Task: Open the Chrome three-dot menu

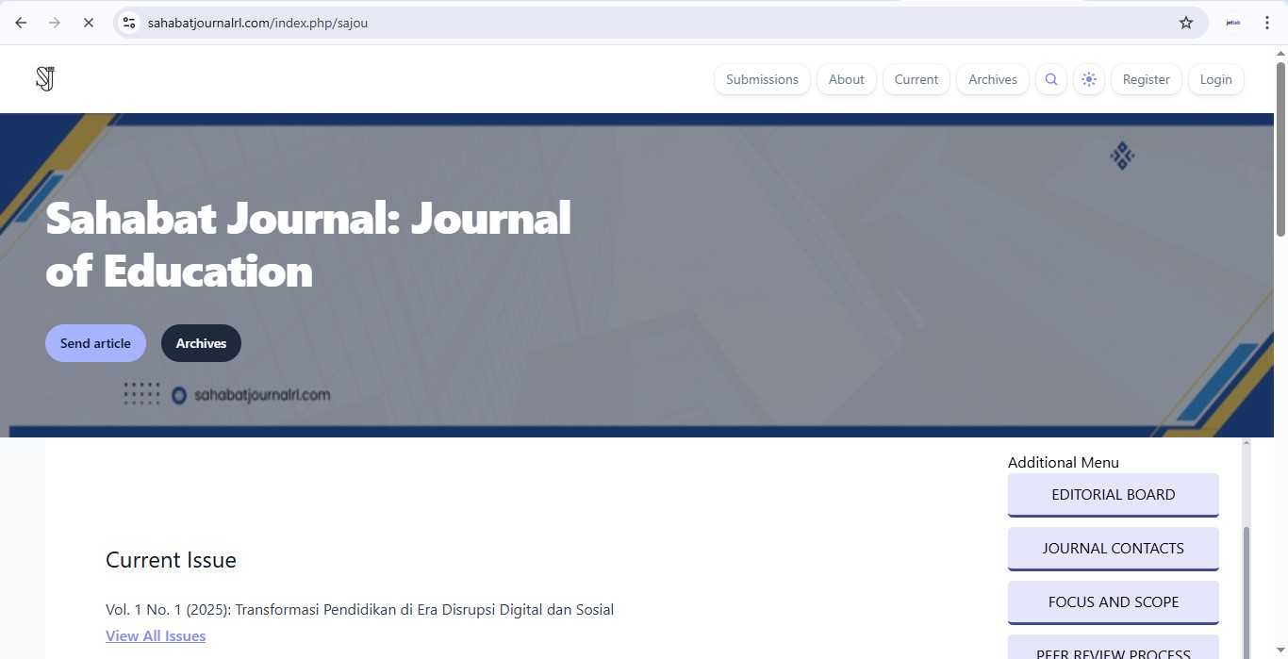Action: (1267, 23)
